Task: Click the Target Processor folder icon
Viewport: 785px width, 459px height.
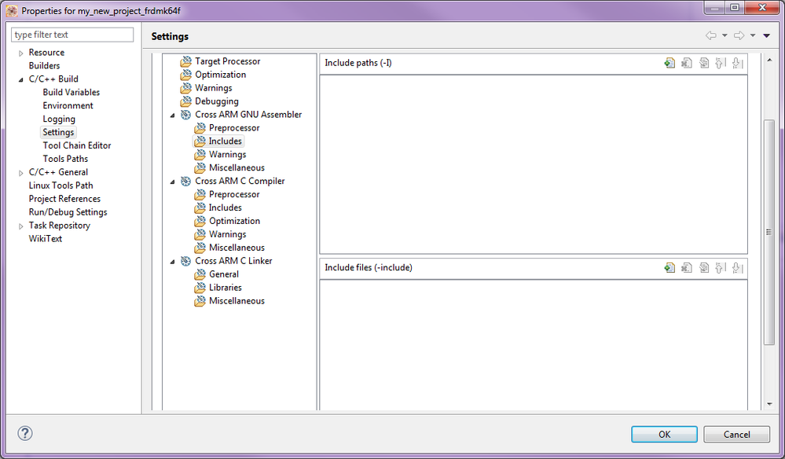Action: pyautogui.click(x=185, y=61)
